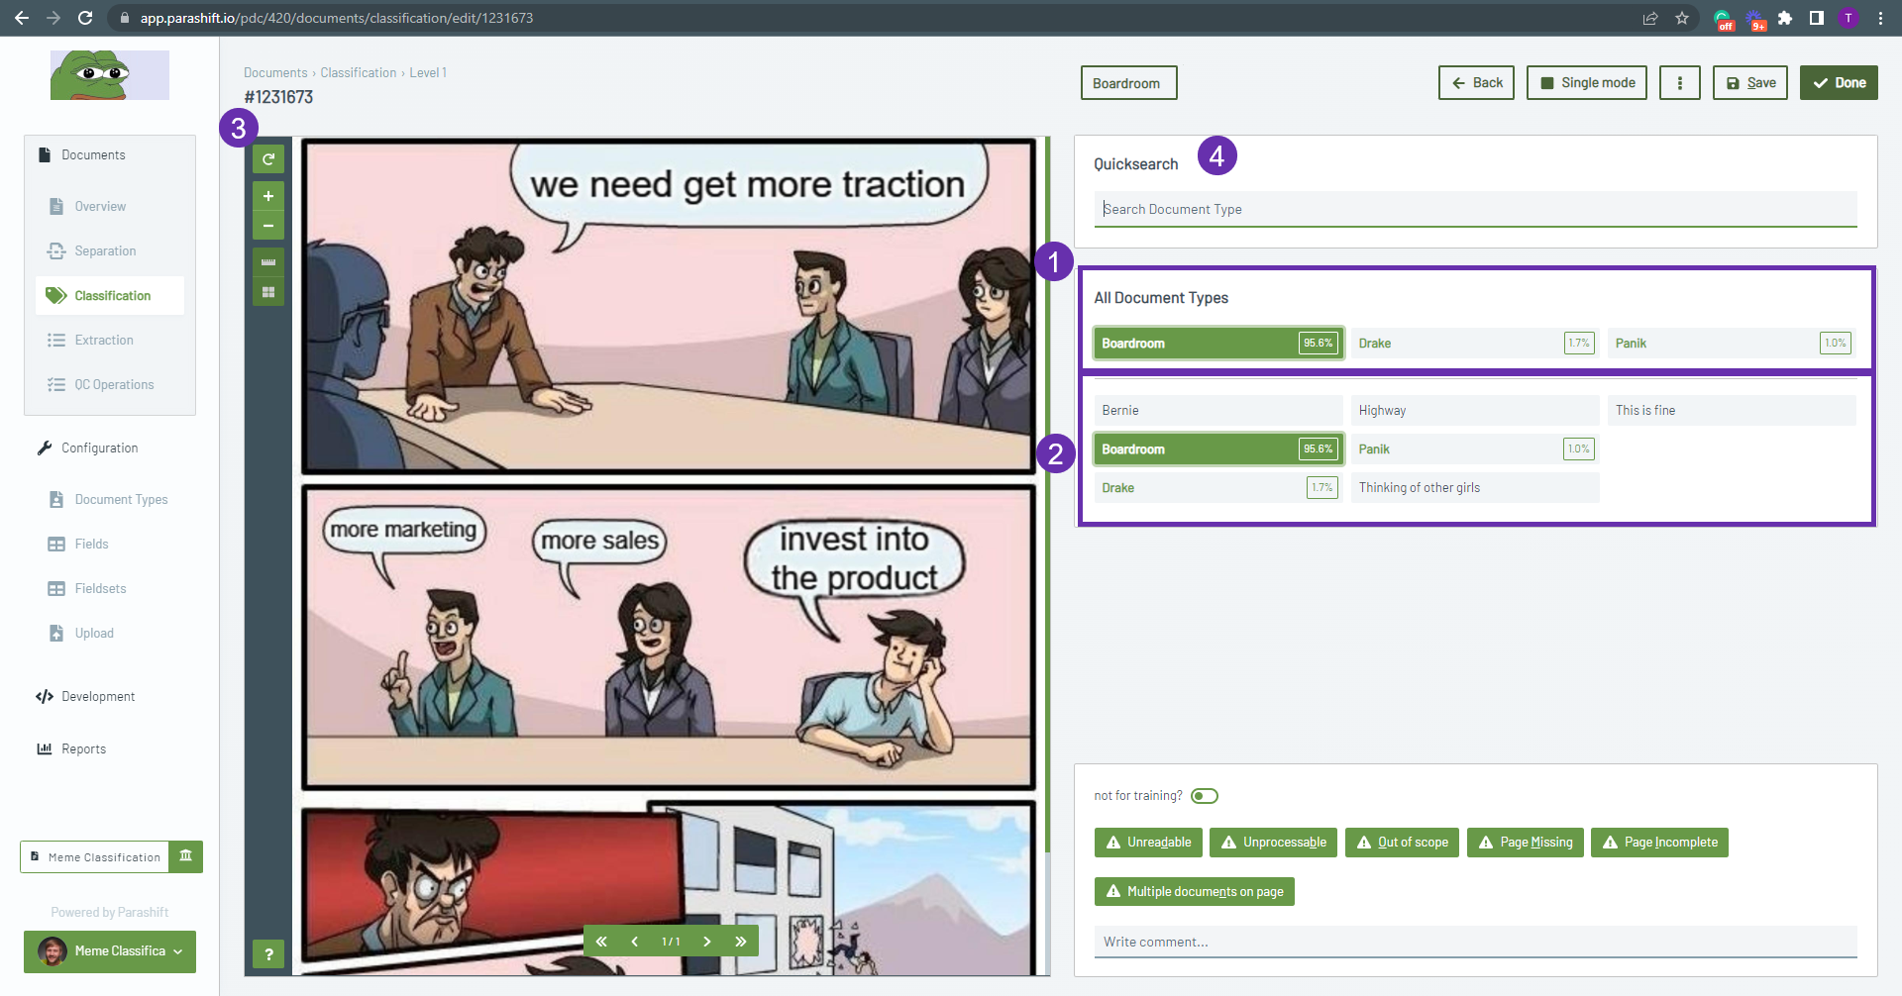Image resolution: width=1902 pixels, height=996 pixels.
Task: Bookmark this page with the star icon
Action: point(1682,18)
